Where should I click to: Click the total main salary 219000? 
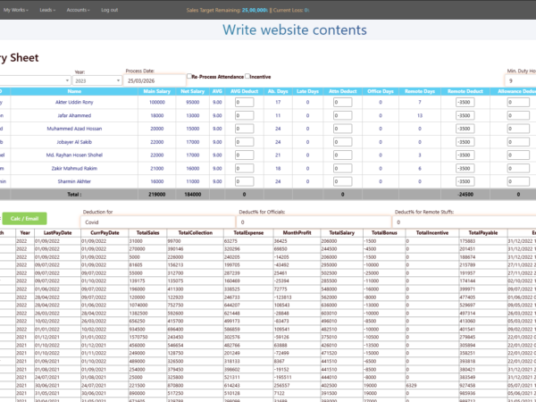[157, 194]
